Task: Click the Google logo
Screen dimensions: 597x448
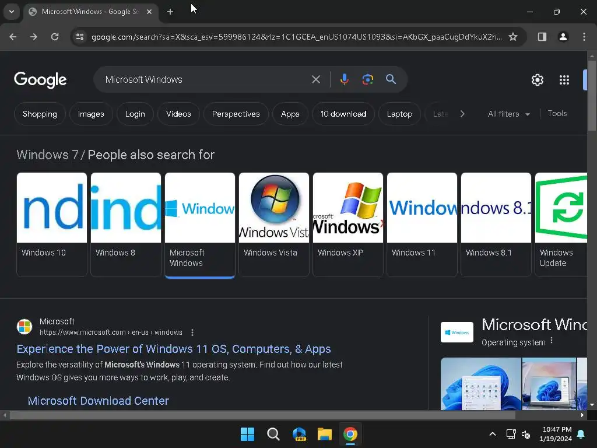Action: point(40,80)
